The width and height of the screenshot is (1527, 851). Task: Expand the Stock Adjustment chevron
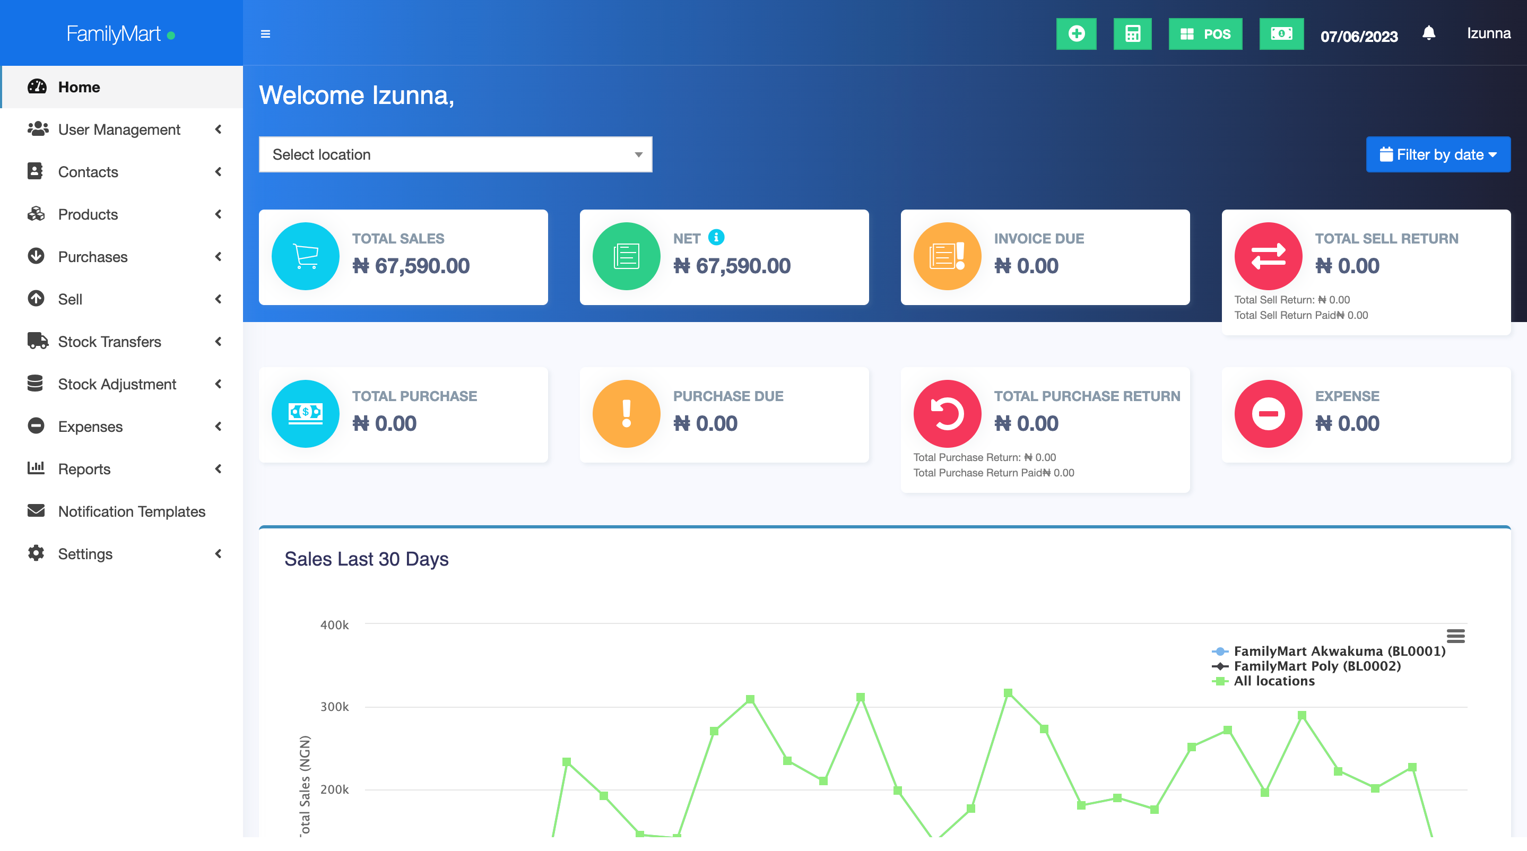click(218, 384)
